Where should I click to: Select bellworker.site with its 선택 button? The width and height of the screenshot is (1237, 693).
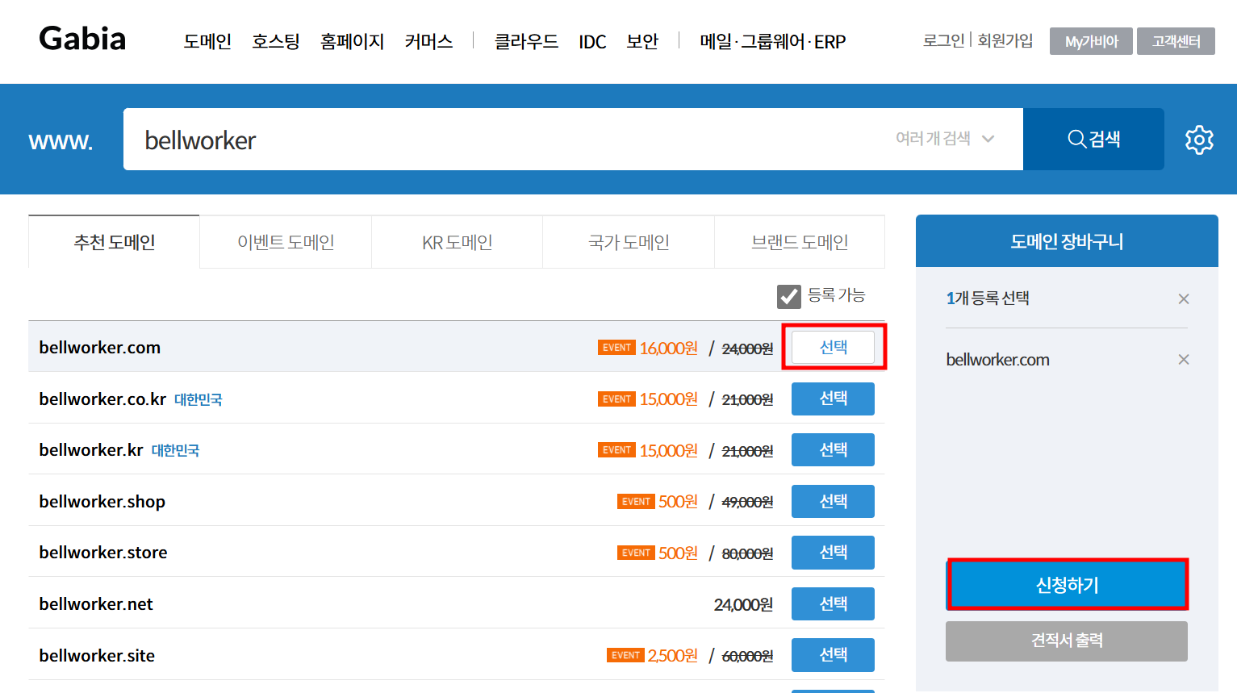tap(833, 654)
